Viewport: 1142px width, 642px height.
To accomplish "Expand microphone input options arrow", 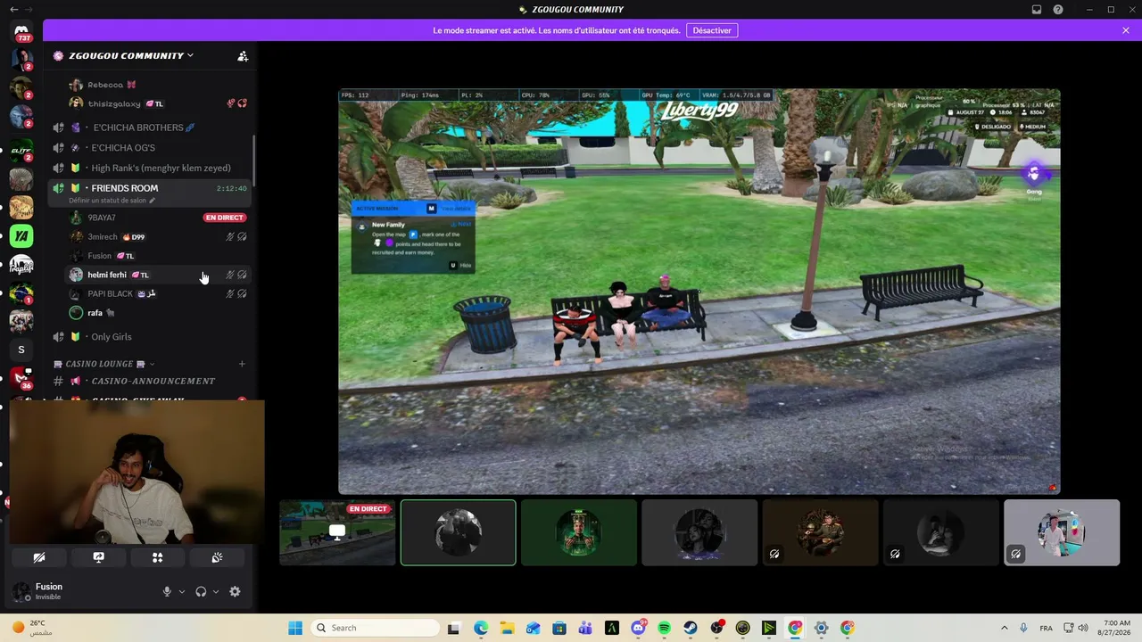I will (x=182, y=592).
